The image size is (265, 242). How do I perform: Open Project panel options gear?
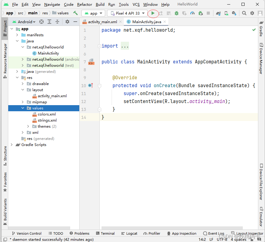tap(67, 22)
